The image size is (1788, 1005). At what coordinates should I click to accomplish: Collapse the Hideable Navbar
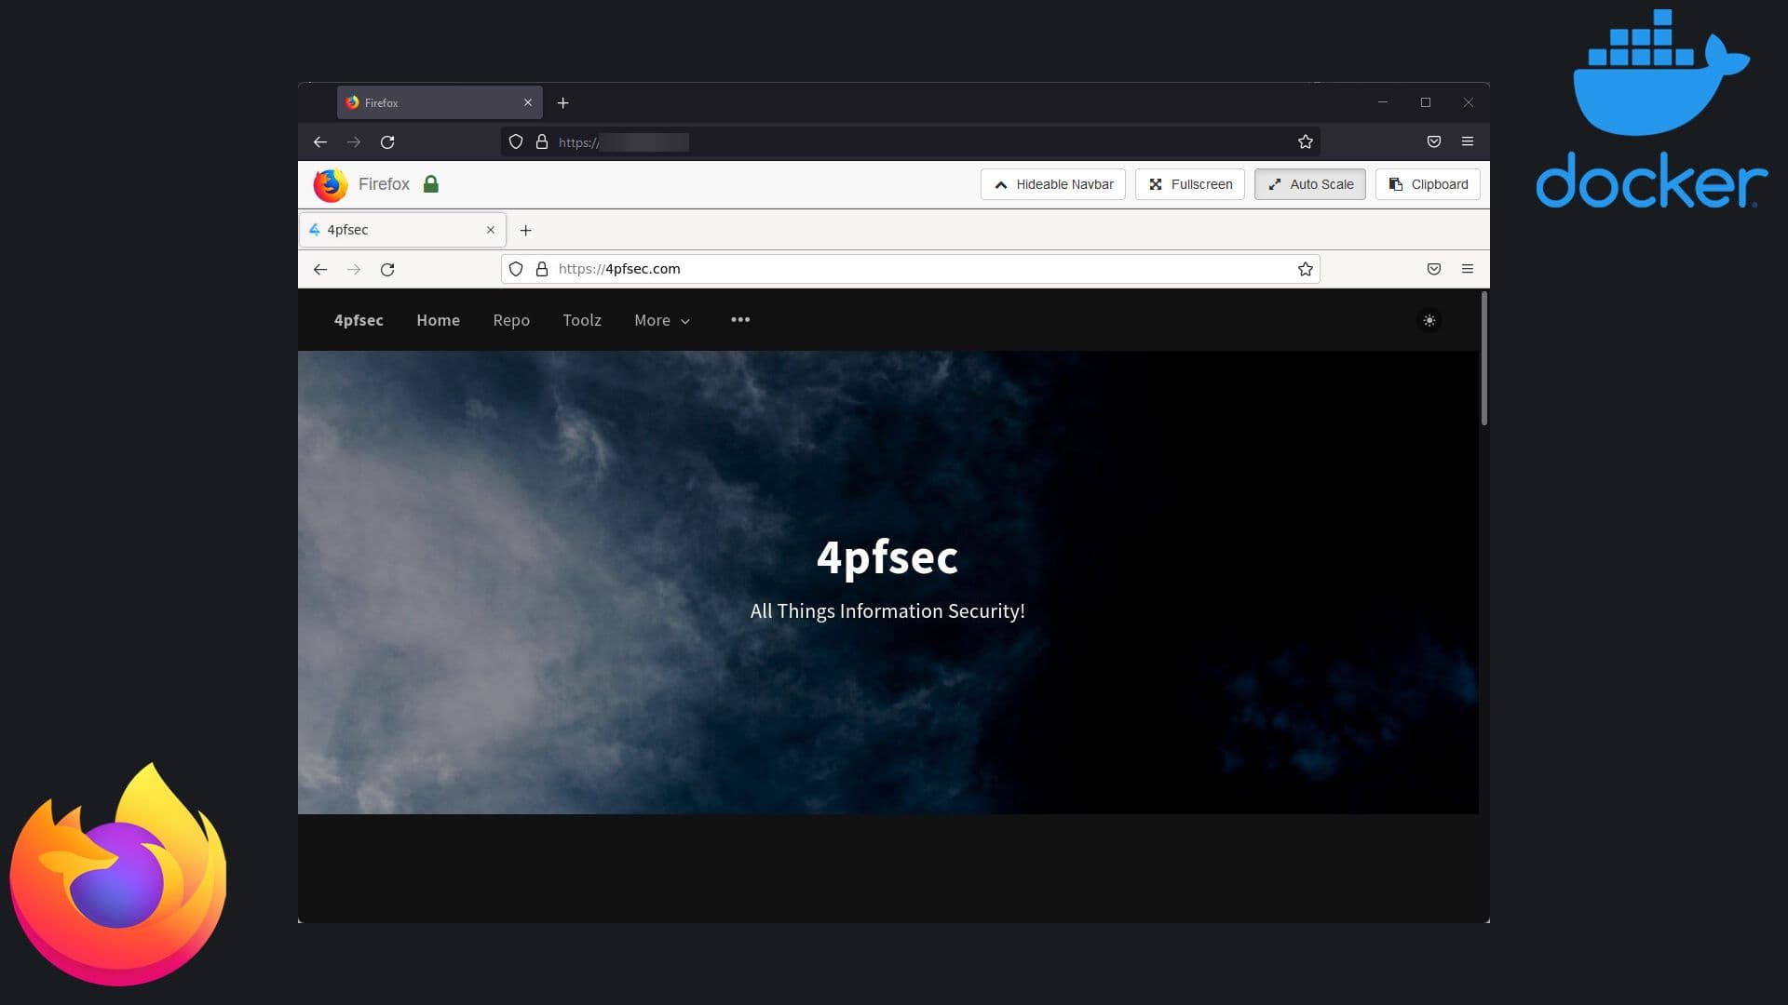click(1052, 184)
